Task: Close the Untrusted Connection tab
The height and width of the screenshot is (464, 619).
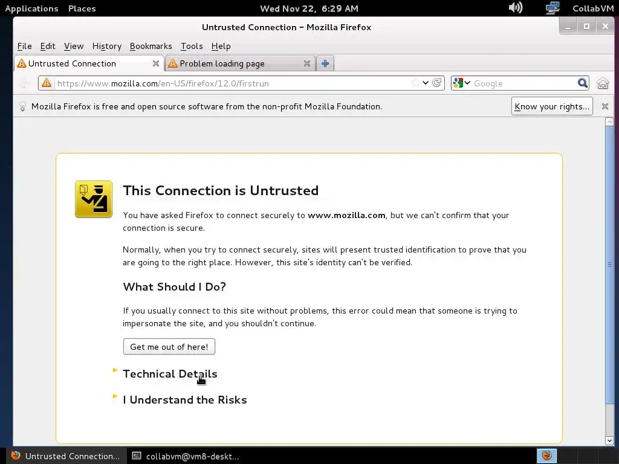Action: [156, 63]
